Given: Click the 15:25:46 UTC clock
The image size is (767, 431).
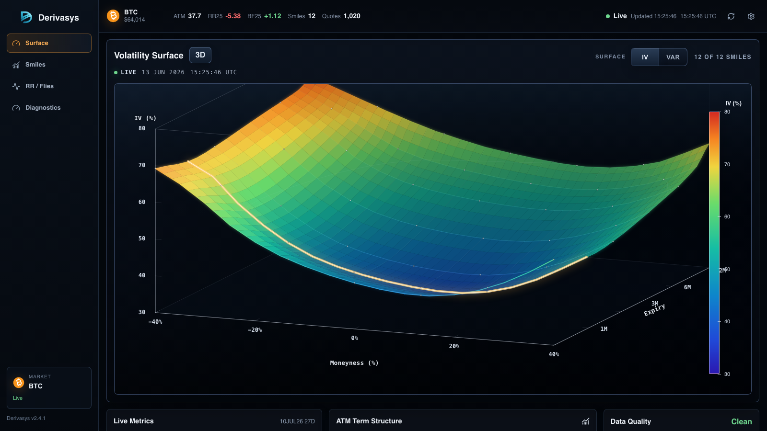Looking at the screenshot, I should (698, 16).
